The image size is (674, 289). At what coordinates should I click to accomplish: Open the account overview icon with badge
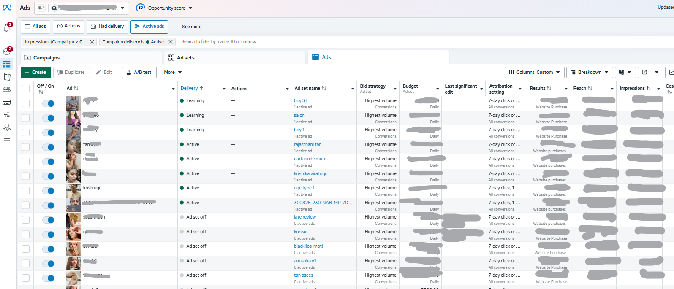point(7,51)
